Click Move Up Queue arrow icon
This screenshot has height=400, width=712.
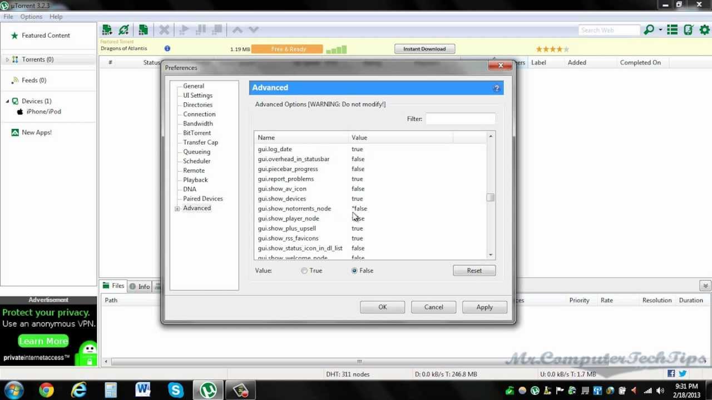(x=238, y=30)
